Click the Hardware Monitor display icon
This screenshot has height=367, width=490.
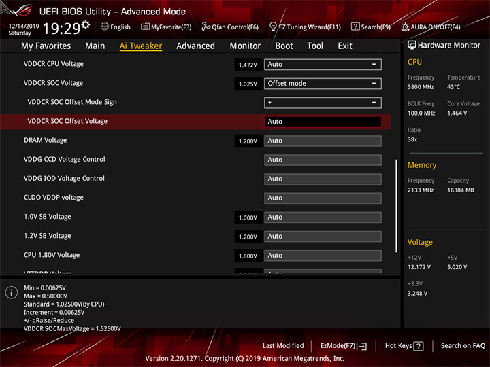pyautogui.click(x=412, y=46)
